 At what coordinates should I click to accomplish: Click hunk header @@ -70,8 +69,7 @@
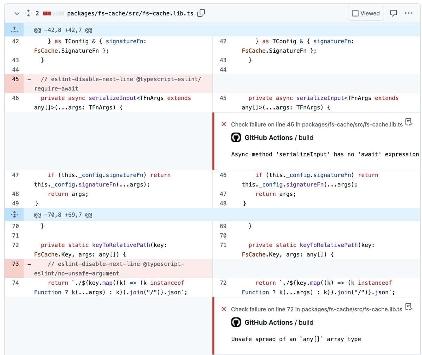[63, 215]
